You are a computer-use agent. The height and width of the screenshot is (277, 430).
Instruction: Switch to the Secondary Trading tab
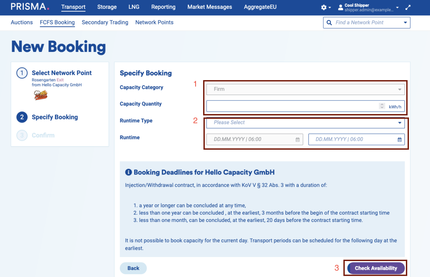pos(105,22)
